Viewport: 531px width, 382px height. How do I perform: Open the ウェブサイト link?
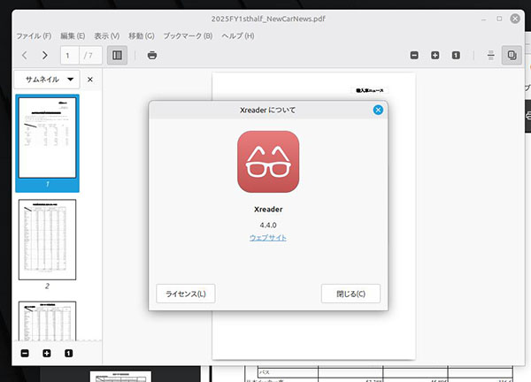coord(267,238)
